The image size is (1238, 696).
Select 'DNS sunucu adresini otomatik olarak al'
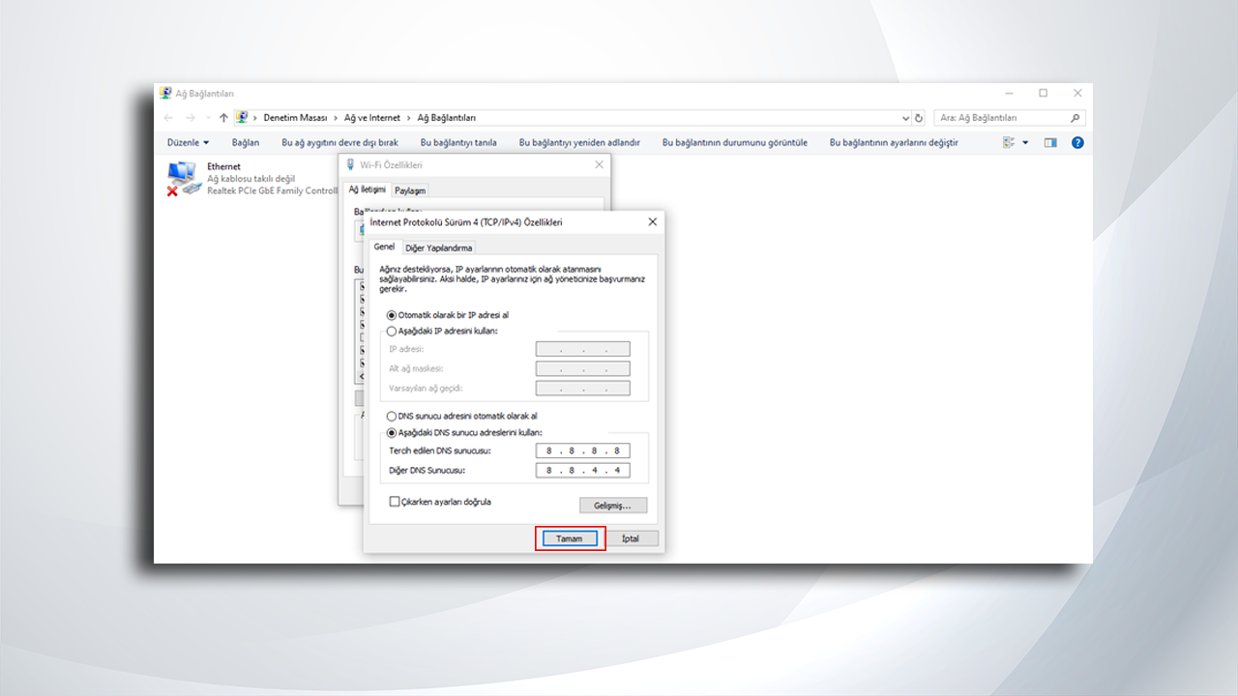click(391, 417)
